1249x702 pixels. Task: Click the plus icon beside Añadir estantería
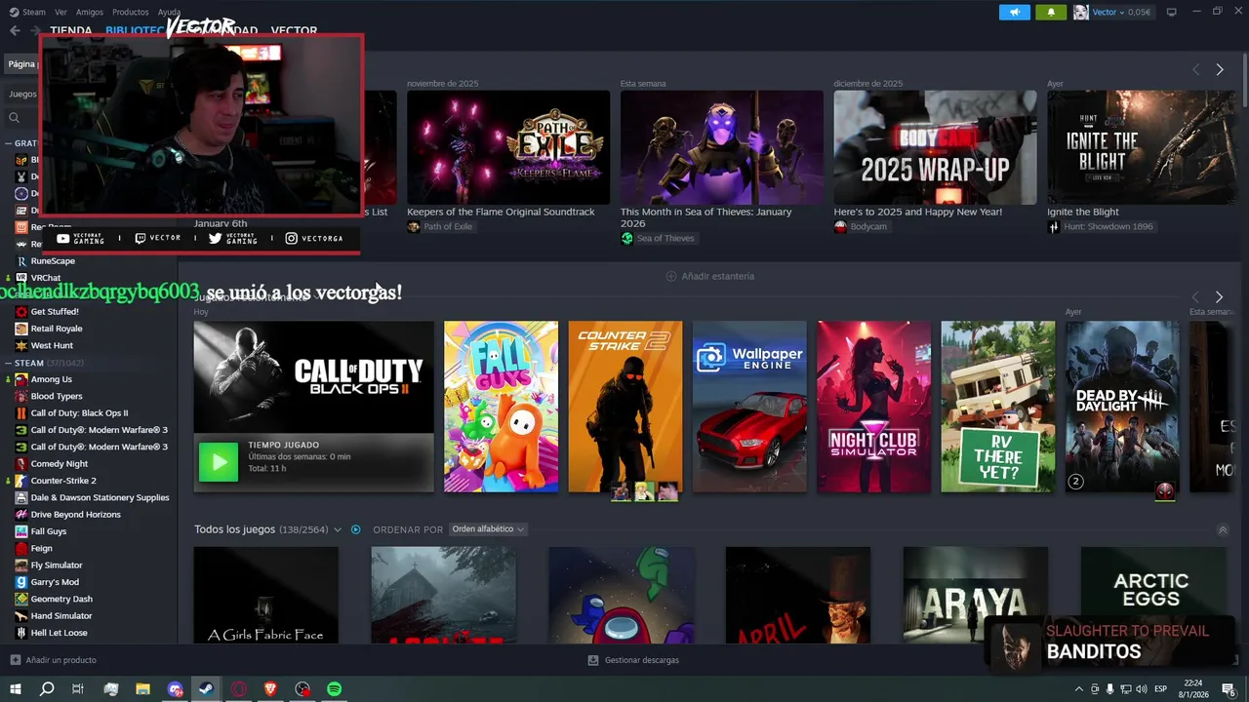670,276
